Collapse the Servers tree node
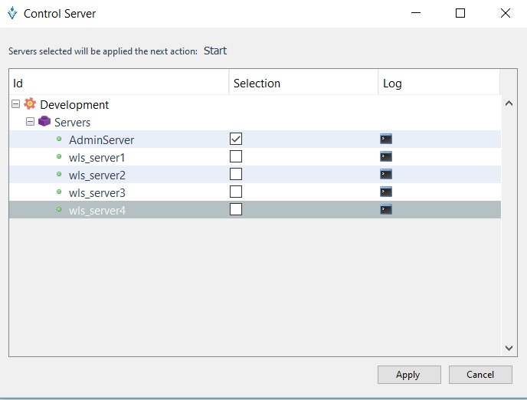 click(30, 122)
